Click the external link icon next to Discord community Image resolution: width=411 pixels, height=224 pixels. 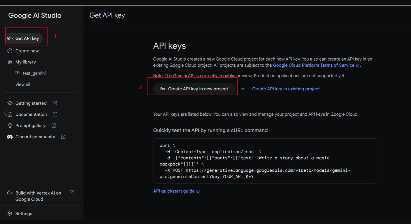tap(63, 137)
